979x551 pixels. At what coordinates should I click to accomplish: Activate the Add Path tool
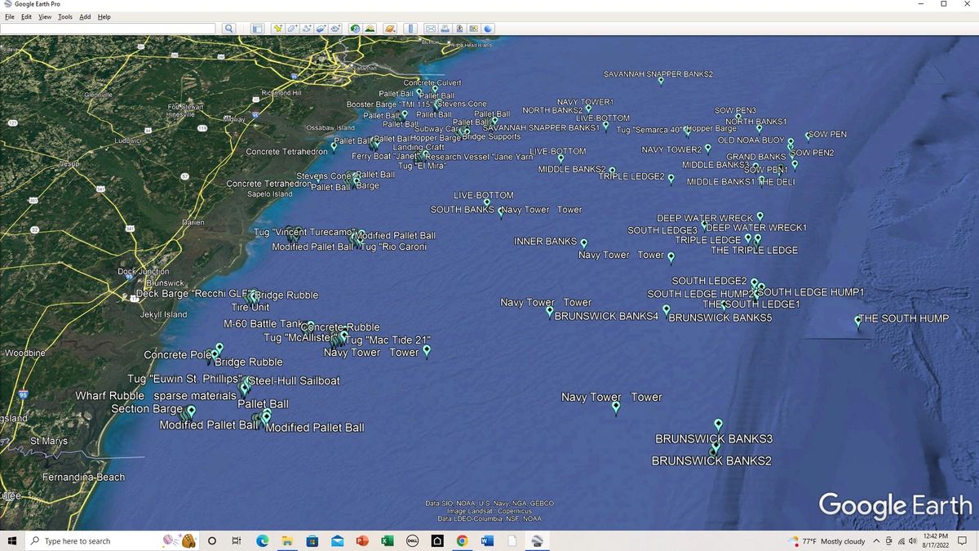(x=307, y=29)
